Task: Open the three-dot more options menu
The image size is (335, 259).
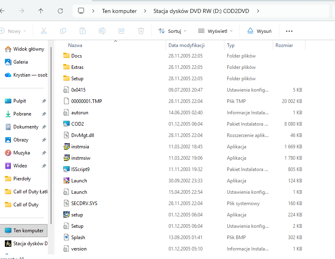Action: point(289,31)
